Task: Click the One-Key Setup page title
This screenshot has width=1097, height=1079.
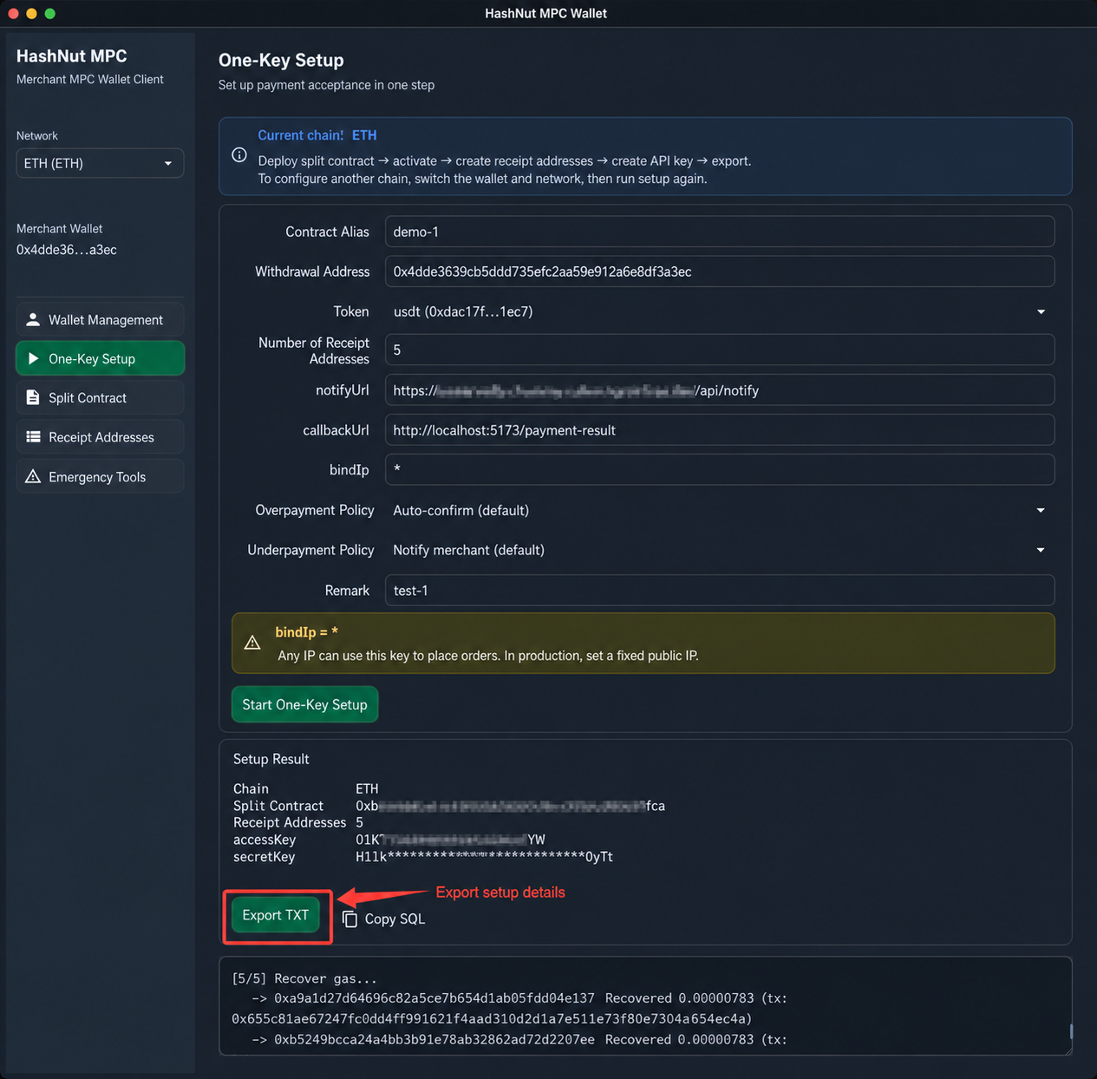Action: [281, 60]
